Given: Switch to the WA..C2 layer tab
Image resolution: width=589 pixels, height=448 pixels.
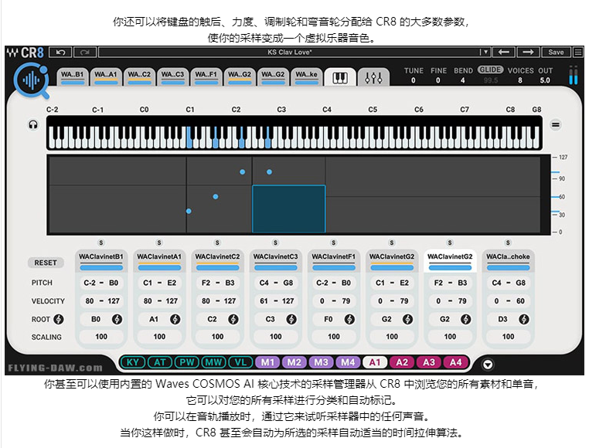Looking at the screenshot, I should click(x=139, y=76).
